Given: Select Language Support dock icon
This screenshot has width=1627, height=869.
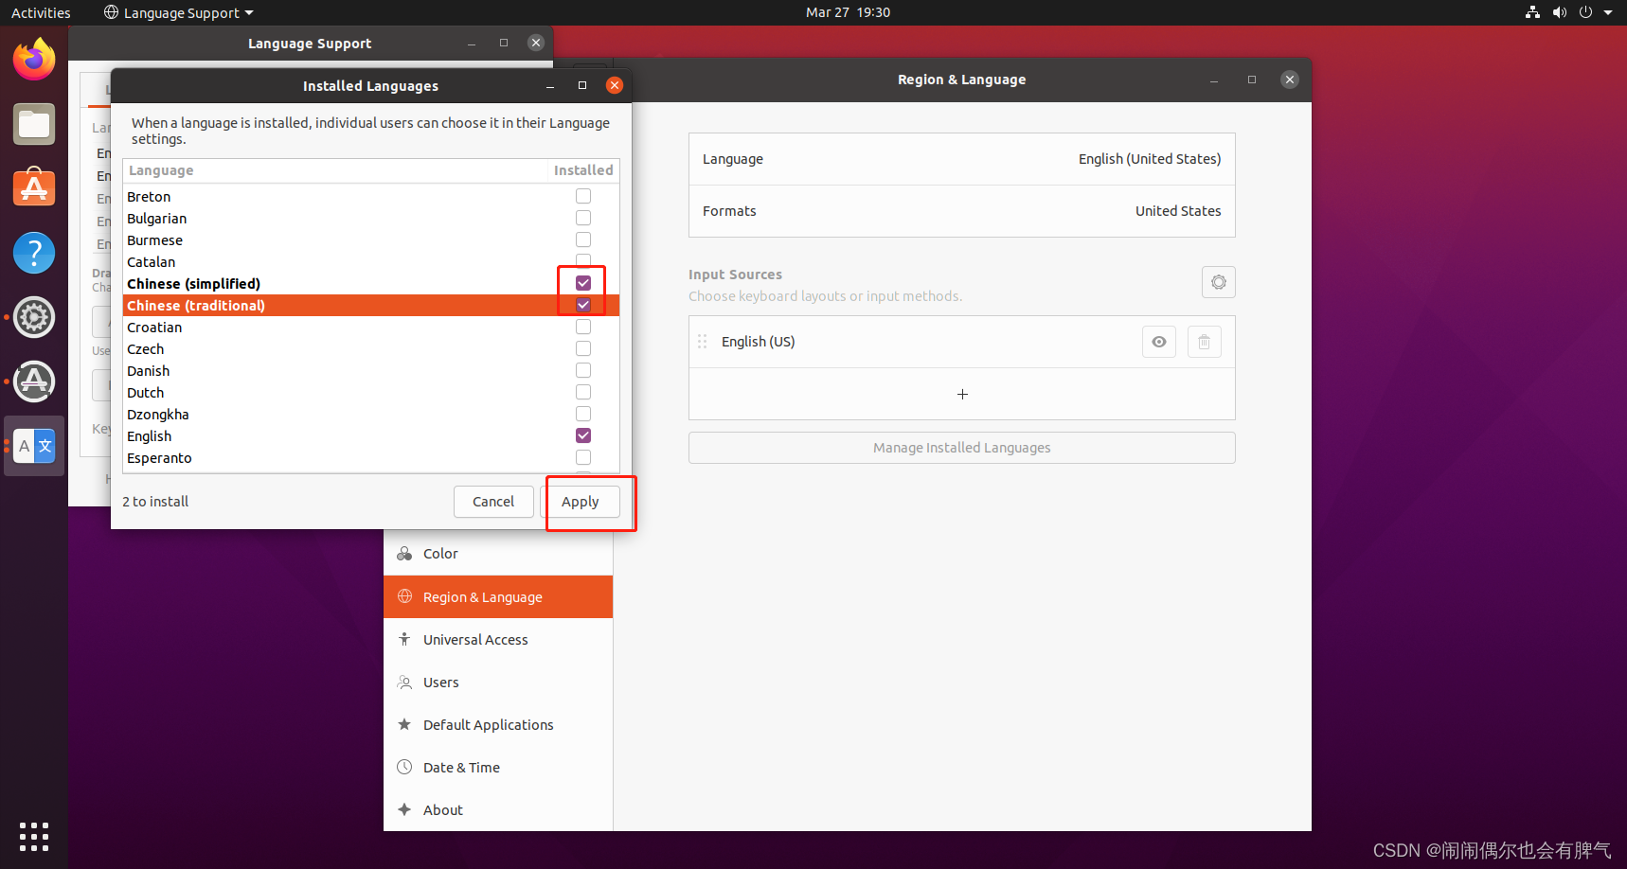Looking at the screenshot, I should coord(34,446).
